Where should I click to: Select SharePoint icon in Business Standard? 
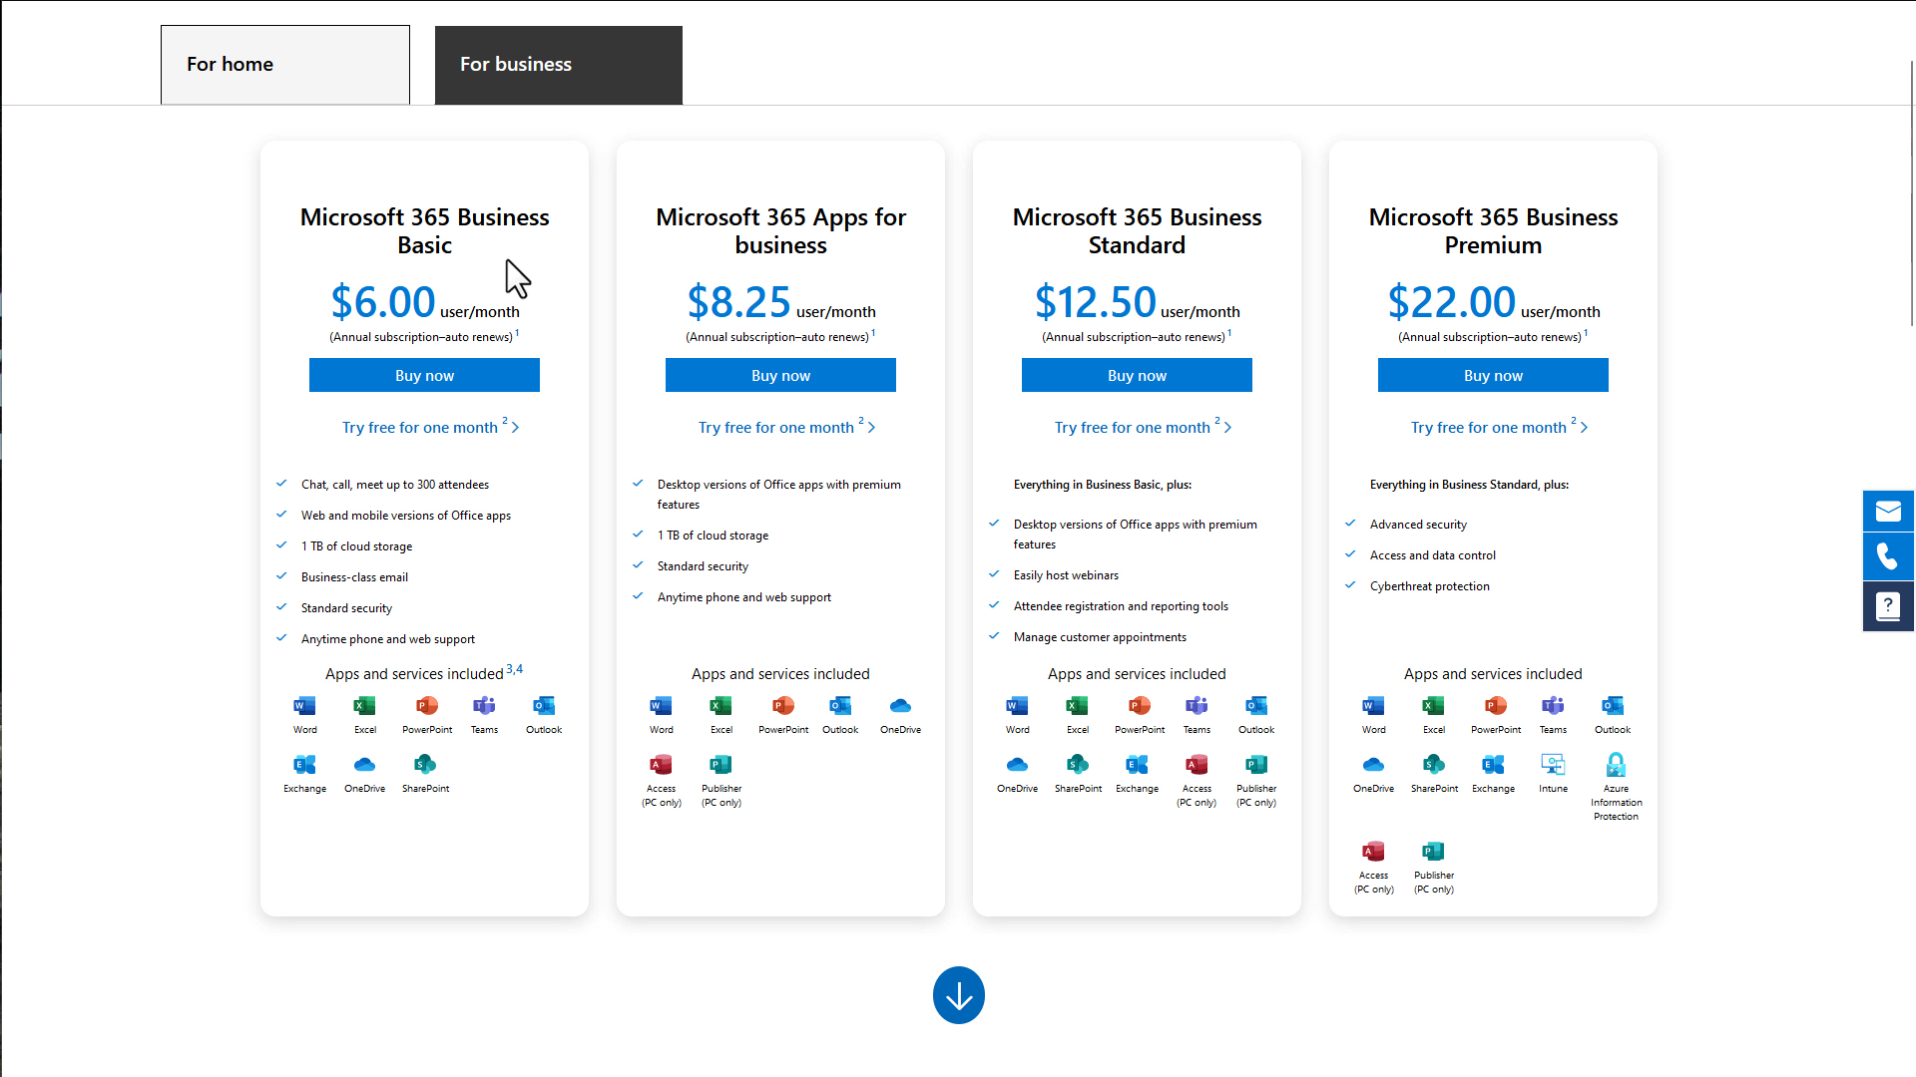[1077, 764]
